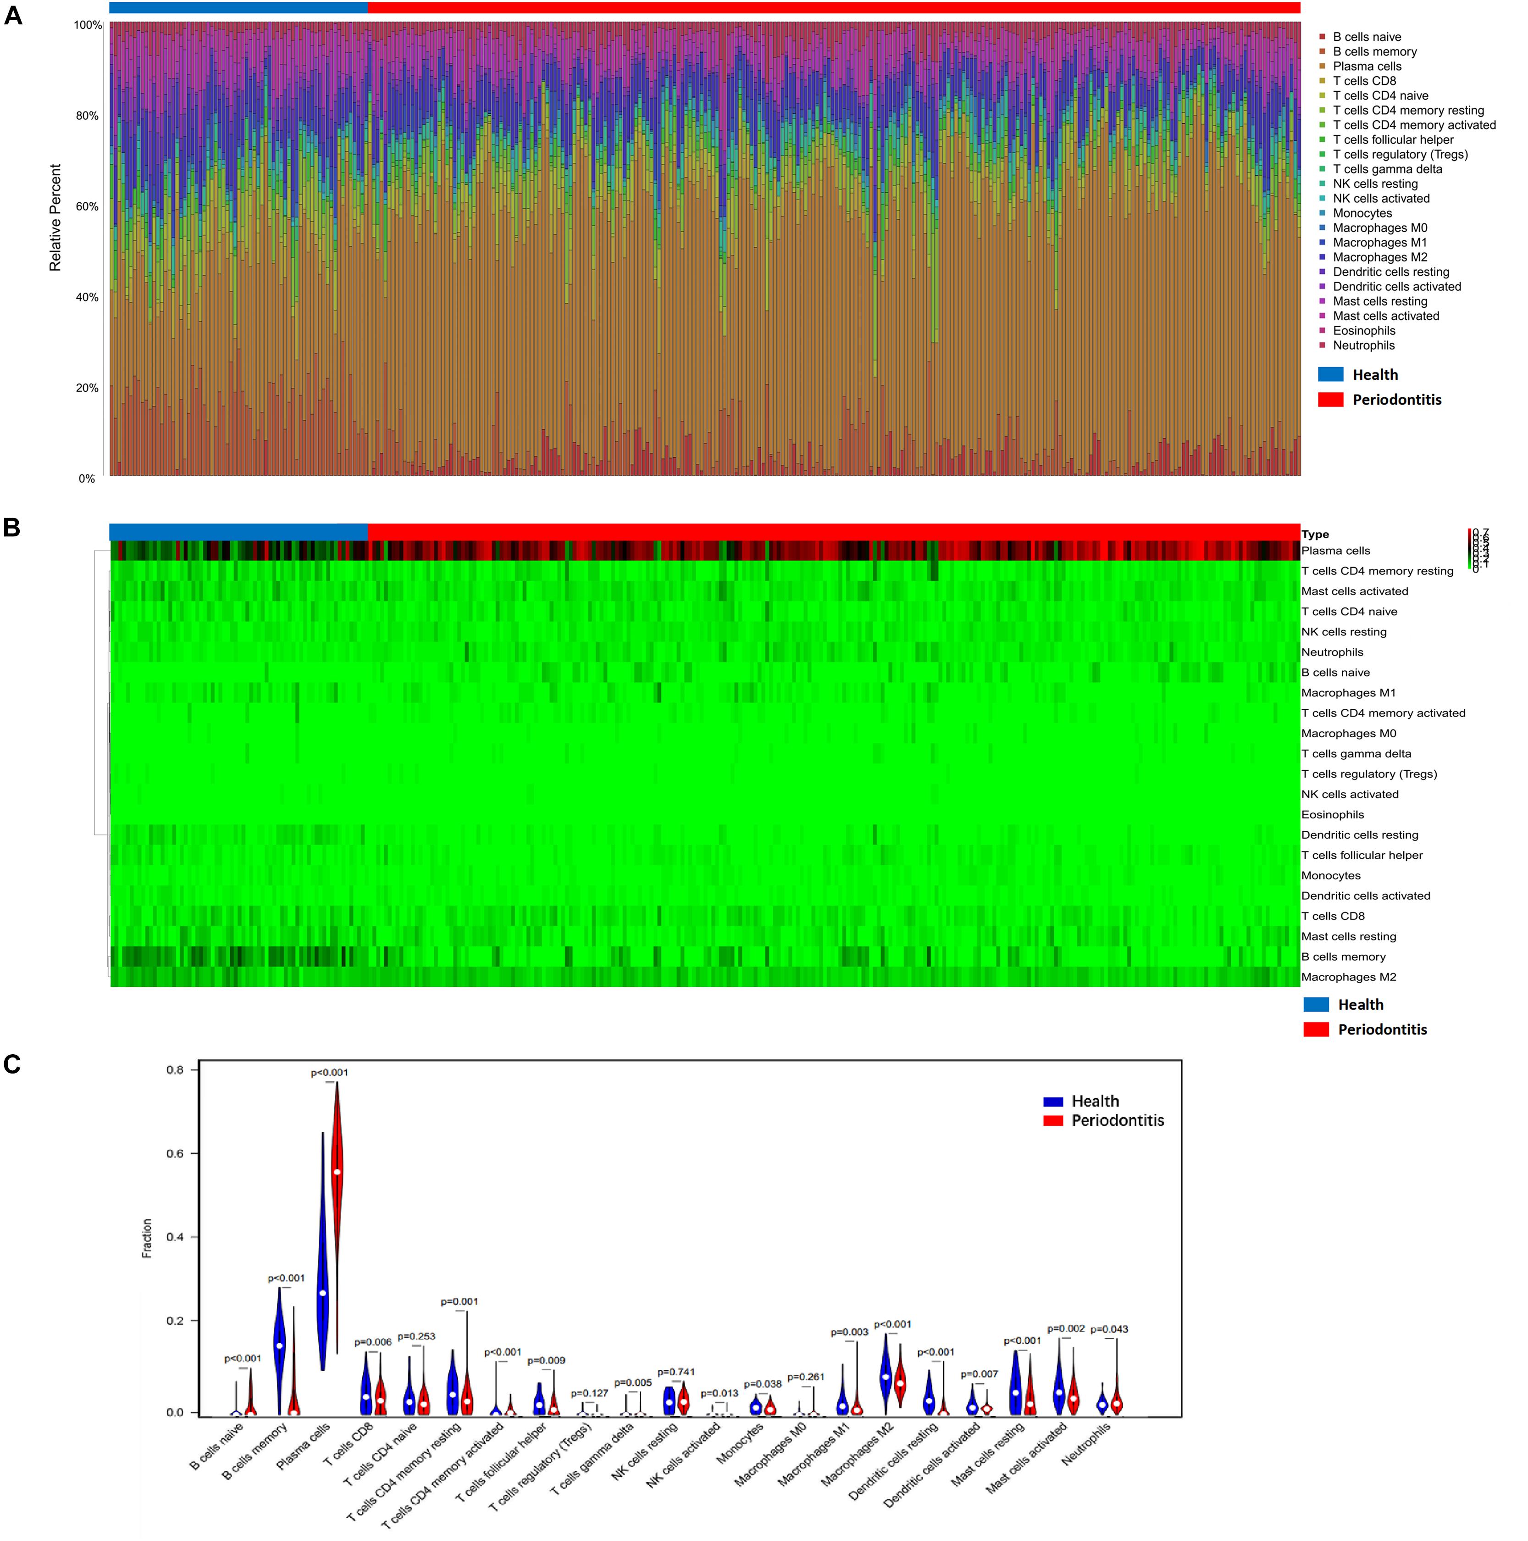1528x1541 pixels.
Task: Click the 'Plasma cells' x-axis label in panel C
Action: tap(304, 1446)
